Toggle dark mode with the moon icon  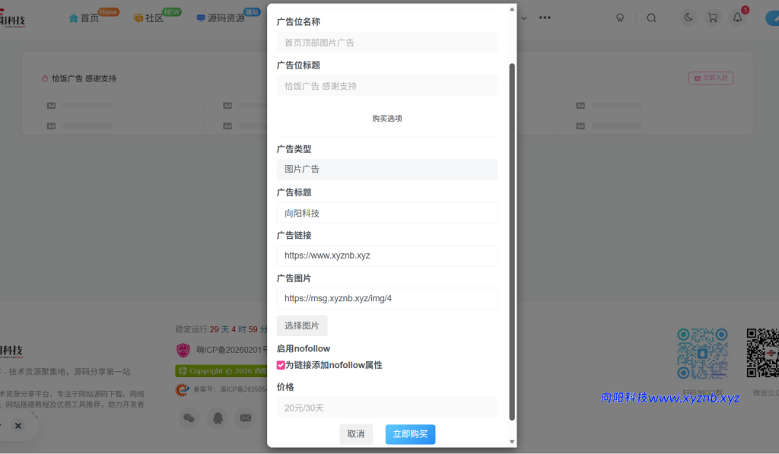pyautogui.click(x=688, y=17)
